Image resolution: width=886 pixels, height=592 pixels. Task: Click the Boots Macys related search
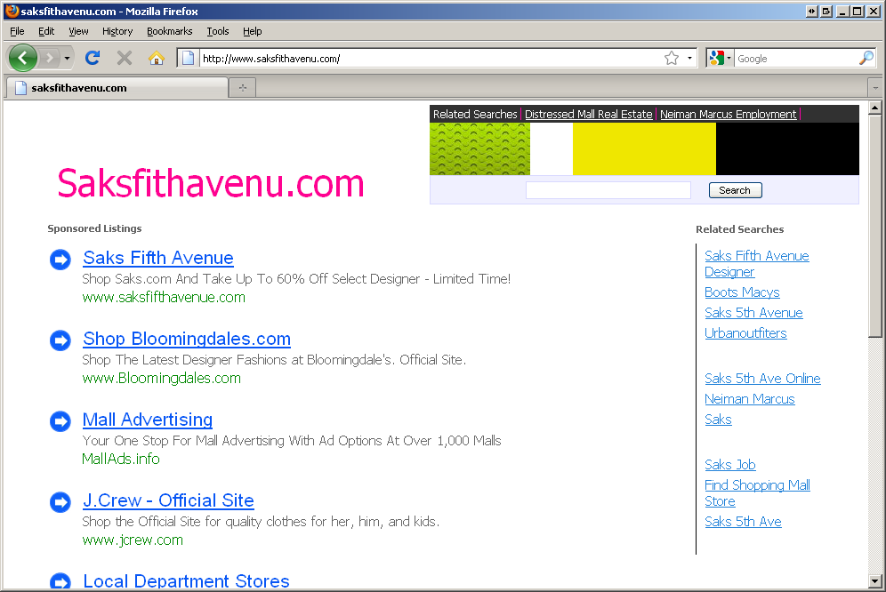[742, 292]
